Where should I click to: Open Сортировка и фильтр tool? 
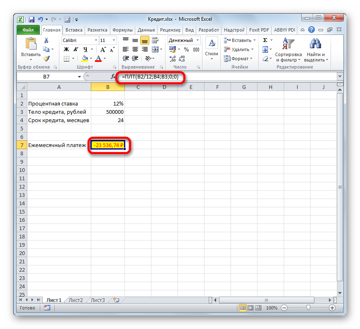coord(288,50)
